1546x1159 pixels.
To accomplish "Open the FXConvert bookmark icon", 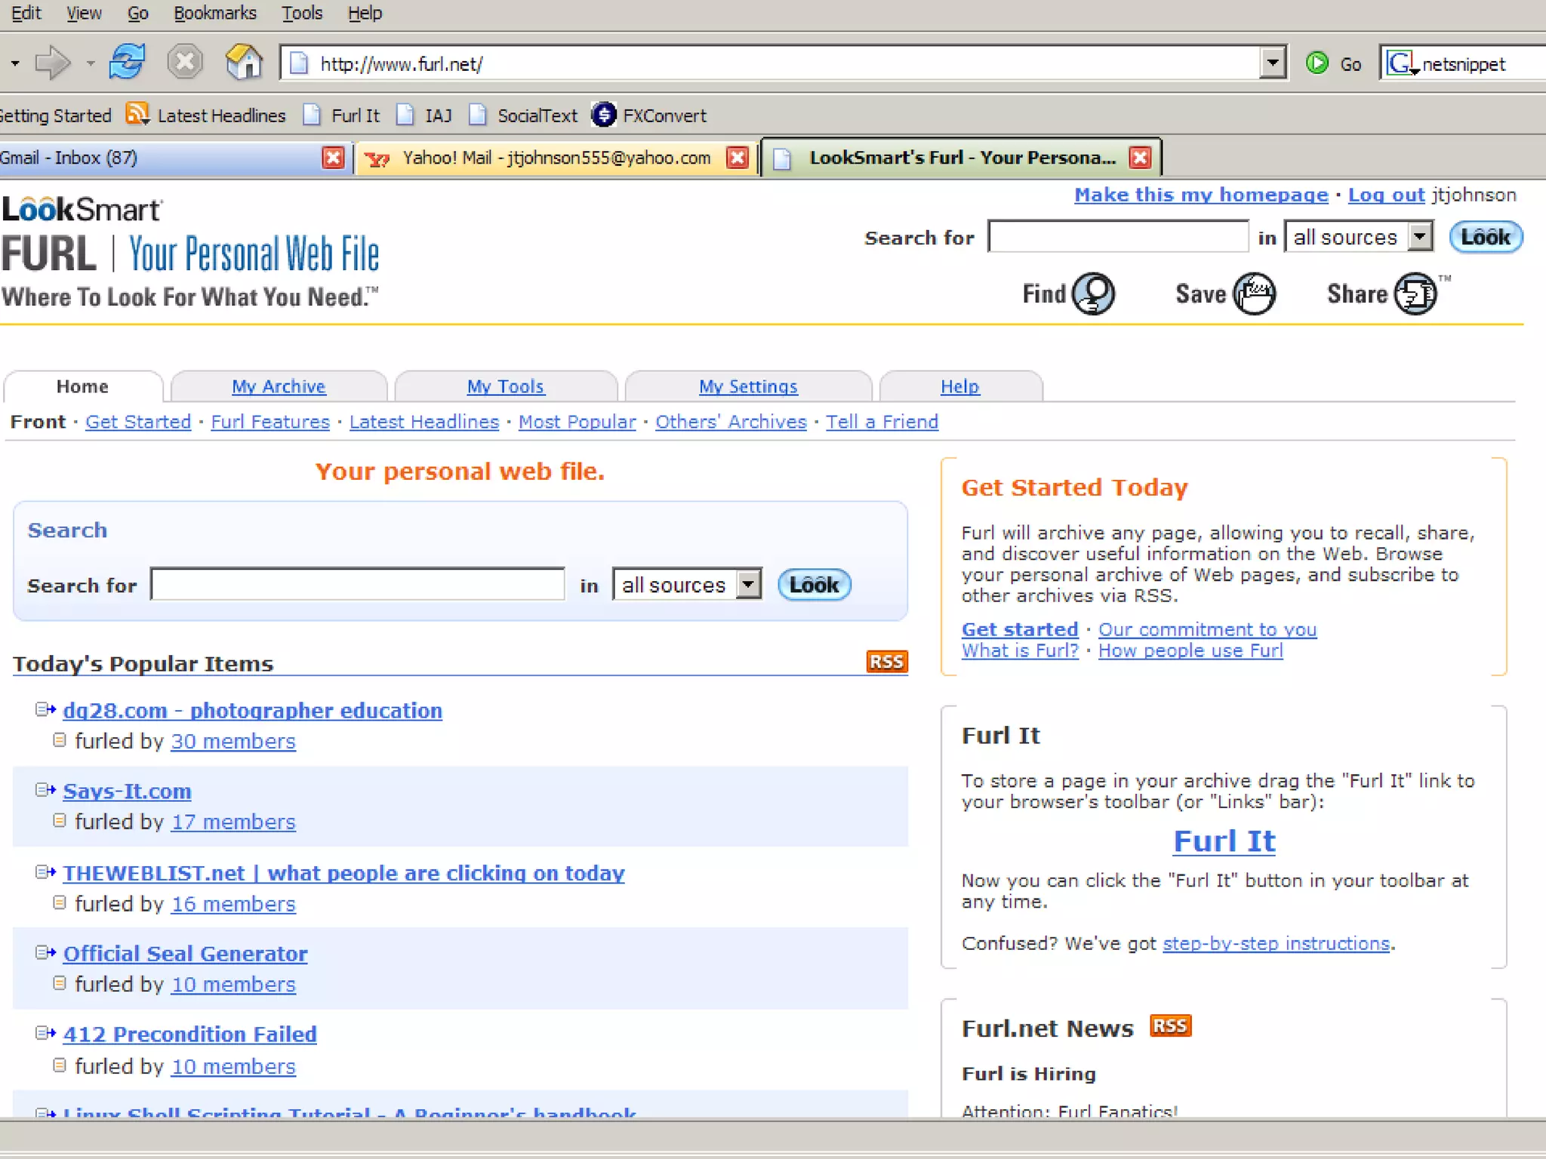I will 604,115.
